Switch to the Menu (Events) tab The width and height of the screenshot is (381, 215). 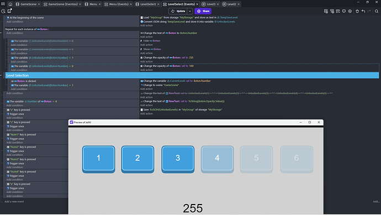click(x=118, y=4)
